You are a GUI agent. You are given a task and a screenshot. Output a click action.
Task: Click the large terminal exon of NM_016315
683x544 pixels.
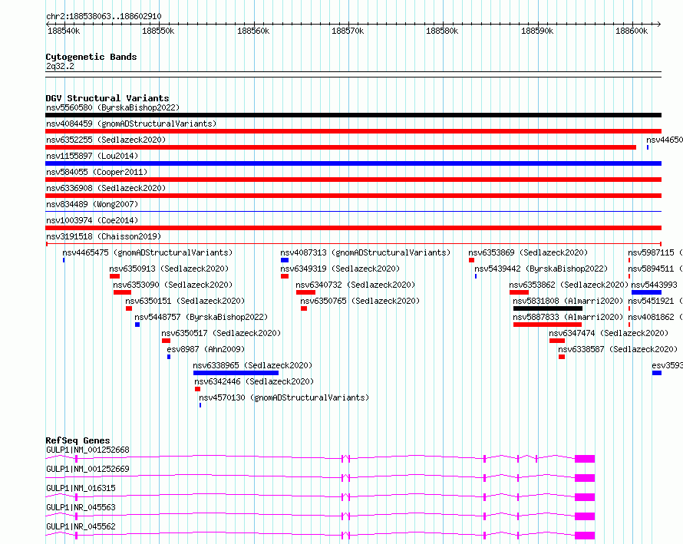pos(585,497)
